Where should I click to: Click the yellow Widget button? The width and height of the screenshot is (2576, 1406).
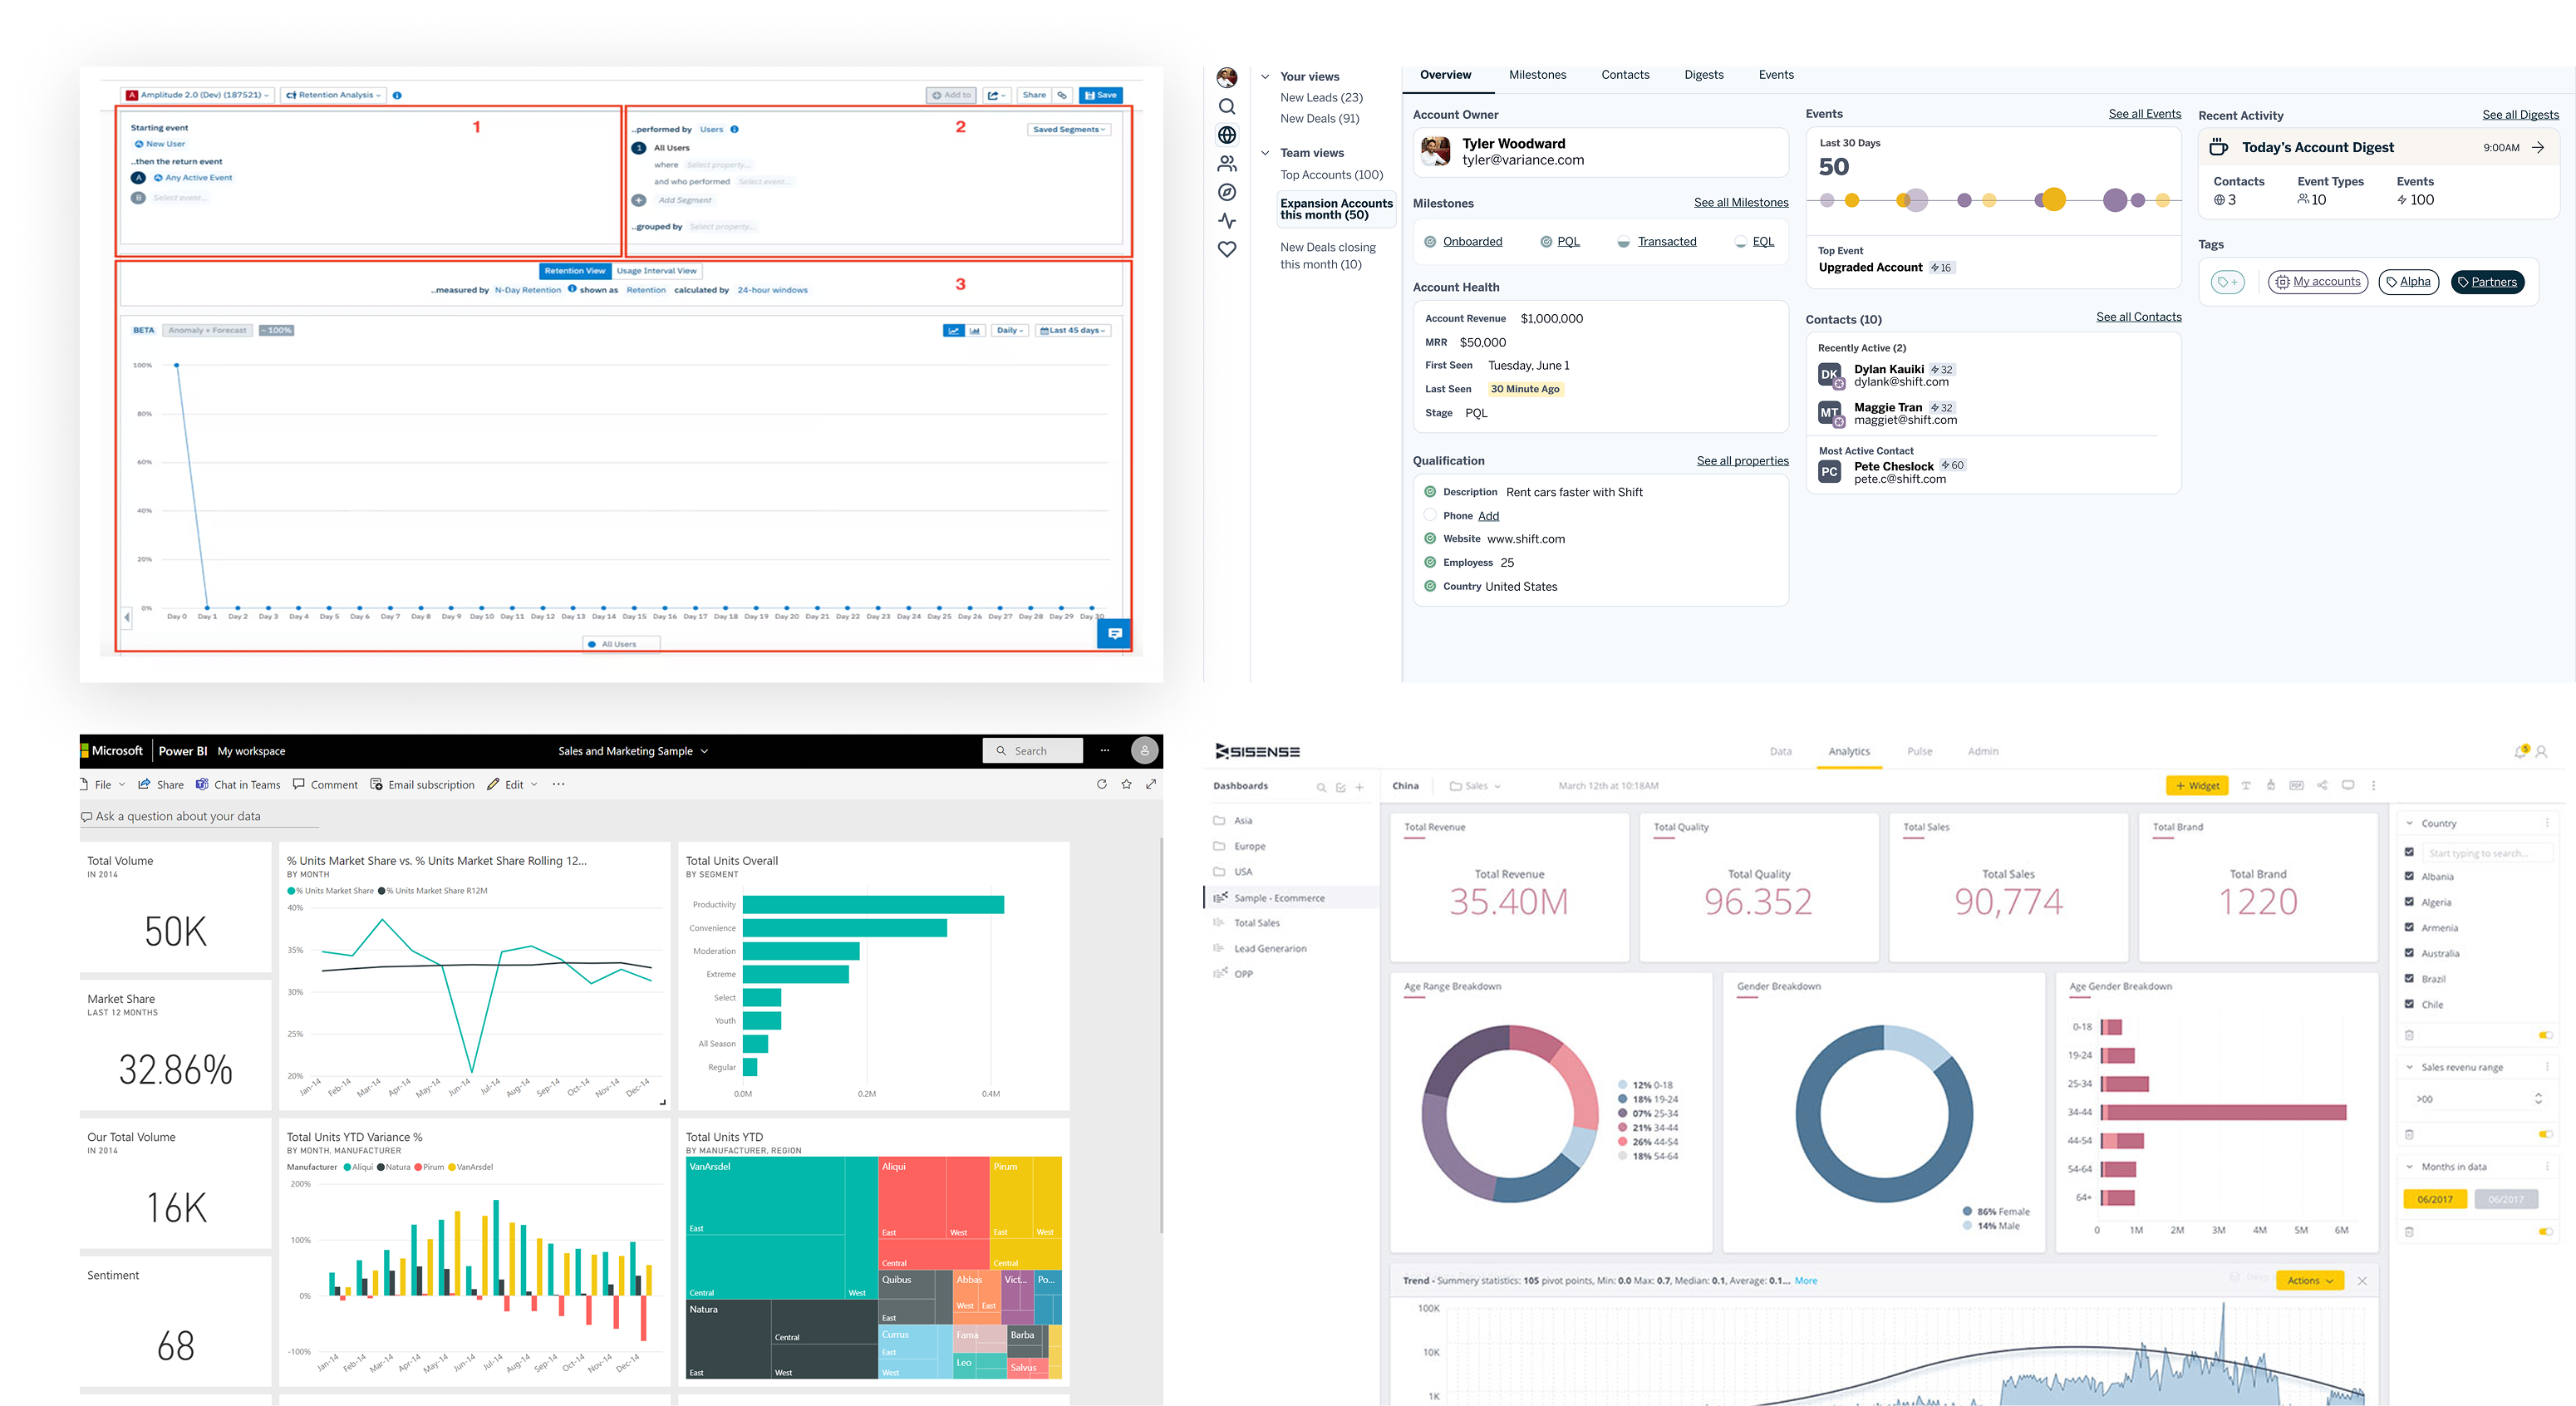tap(2196, 786)
